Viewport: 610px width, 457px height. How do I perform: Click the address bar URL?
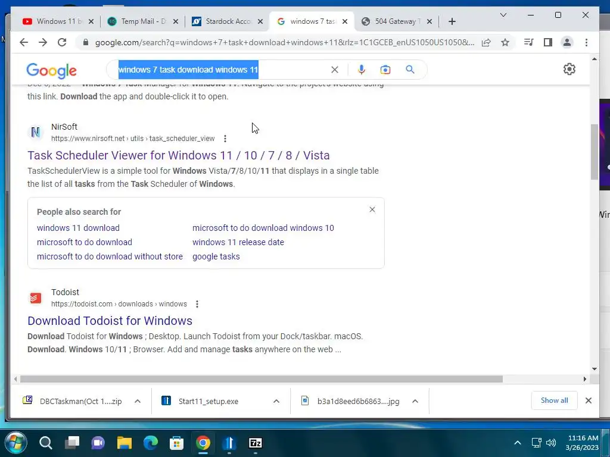coord(284,42)
